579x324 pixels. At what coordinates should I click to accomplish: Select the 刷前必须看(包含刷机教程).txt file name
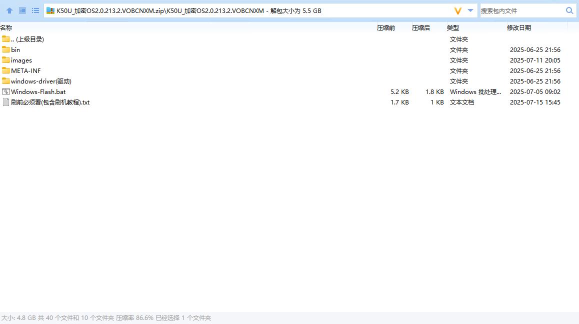coord(50,102)
